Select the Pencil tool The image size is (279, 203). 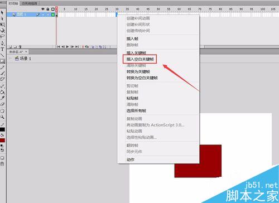pos(2,67)
